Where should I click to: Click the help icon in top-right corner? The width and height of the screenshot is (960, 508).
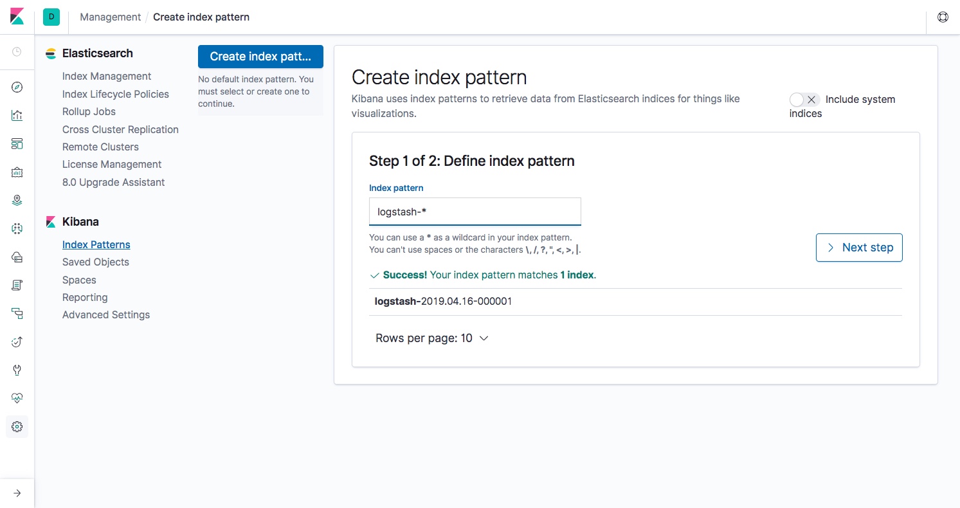click(943, 17)
